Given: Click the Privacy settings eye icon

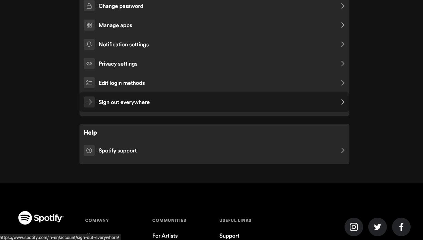Looking at the screenshot, I should [x=89, y=64].
